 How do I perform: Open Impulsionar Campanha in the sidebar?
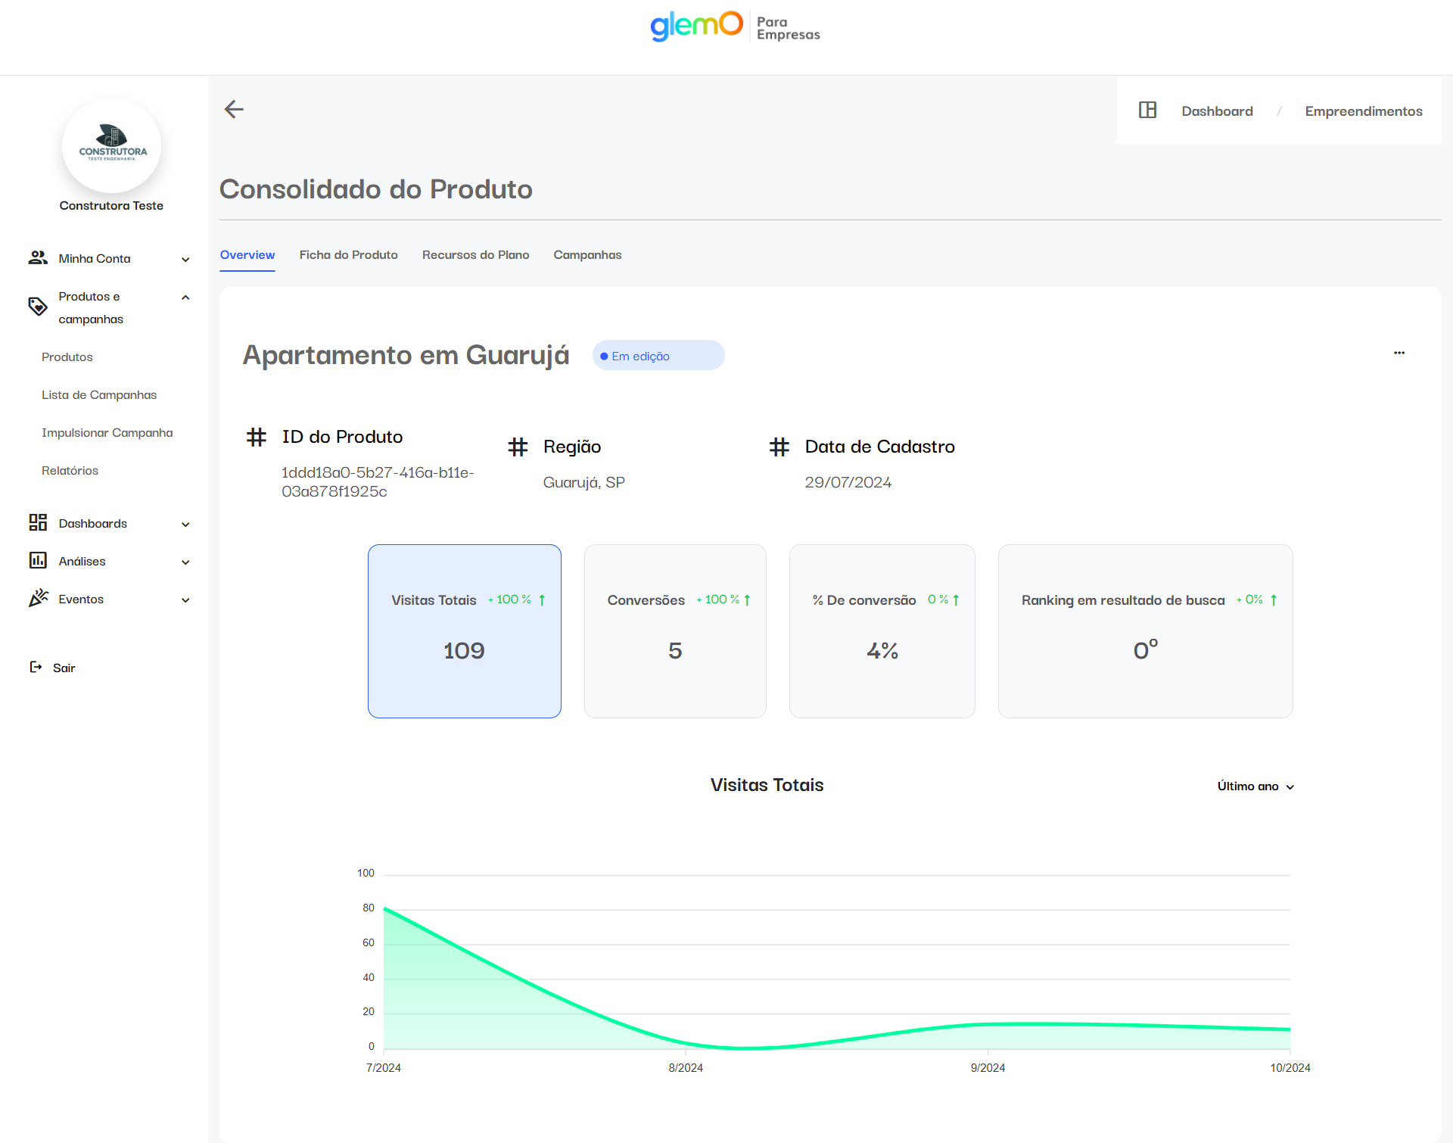point(107,433)
